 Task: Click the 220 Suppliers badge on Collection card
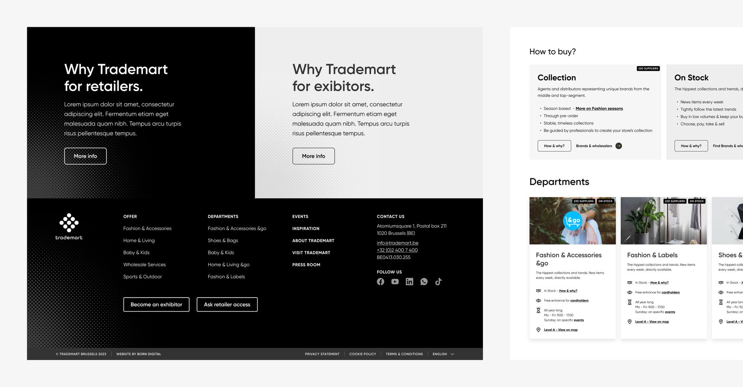(x=648, y=68)
